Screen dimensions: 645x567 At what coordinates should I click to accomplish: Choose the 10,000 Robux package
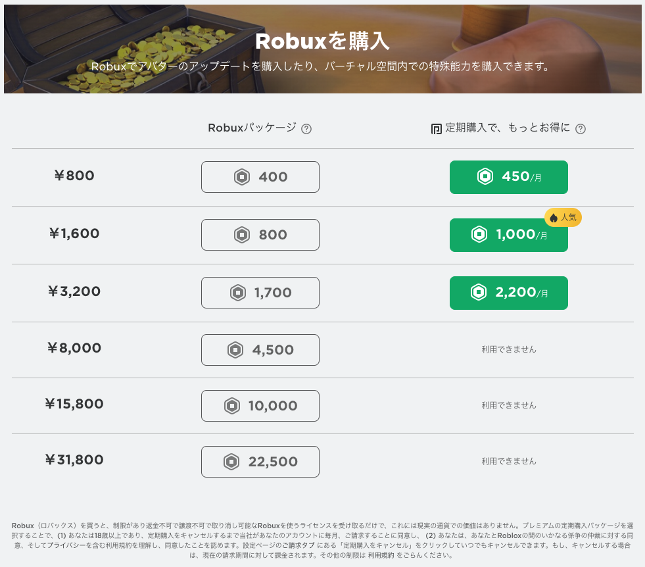[260, 406]
